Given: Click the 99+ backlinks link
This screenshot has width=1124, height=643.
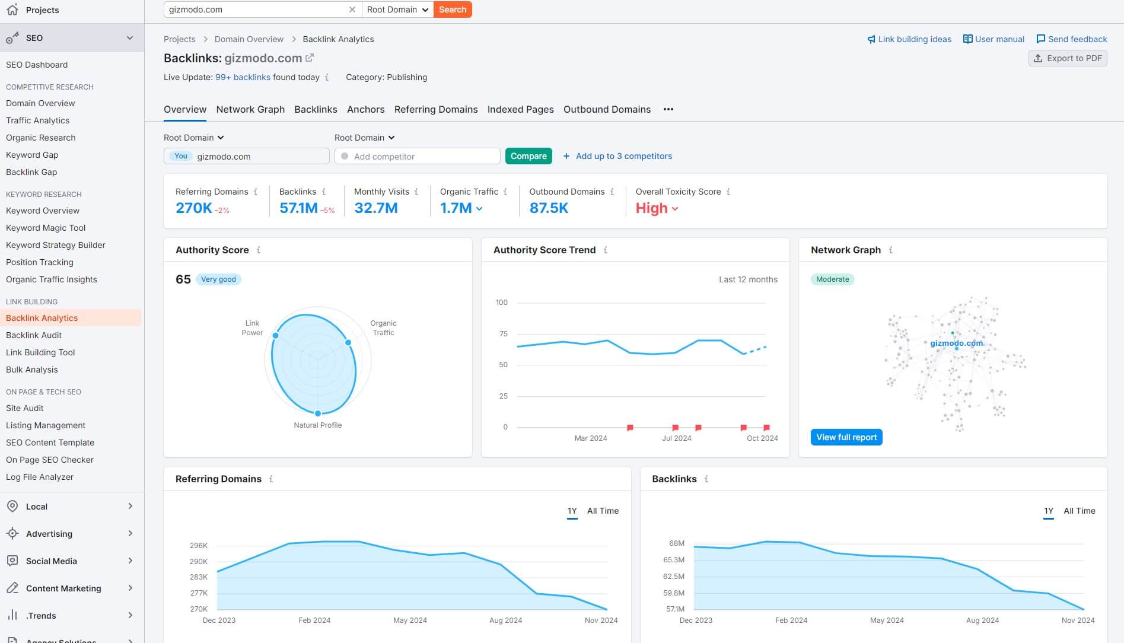Looking at the screenshot, I should [x=243, y=77].
